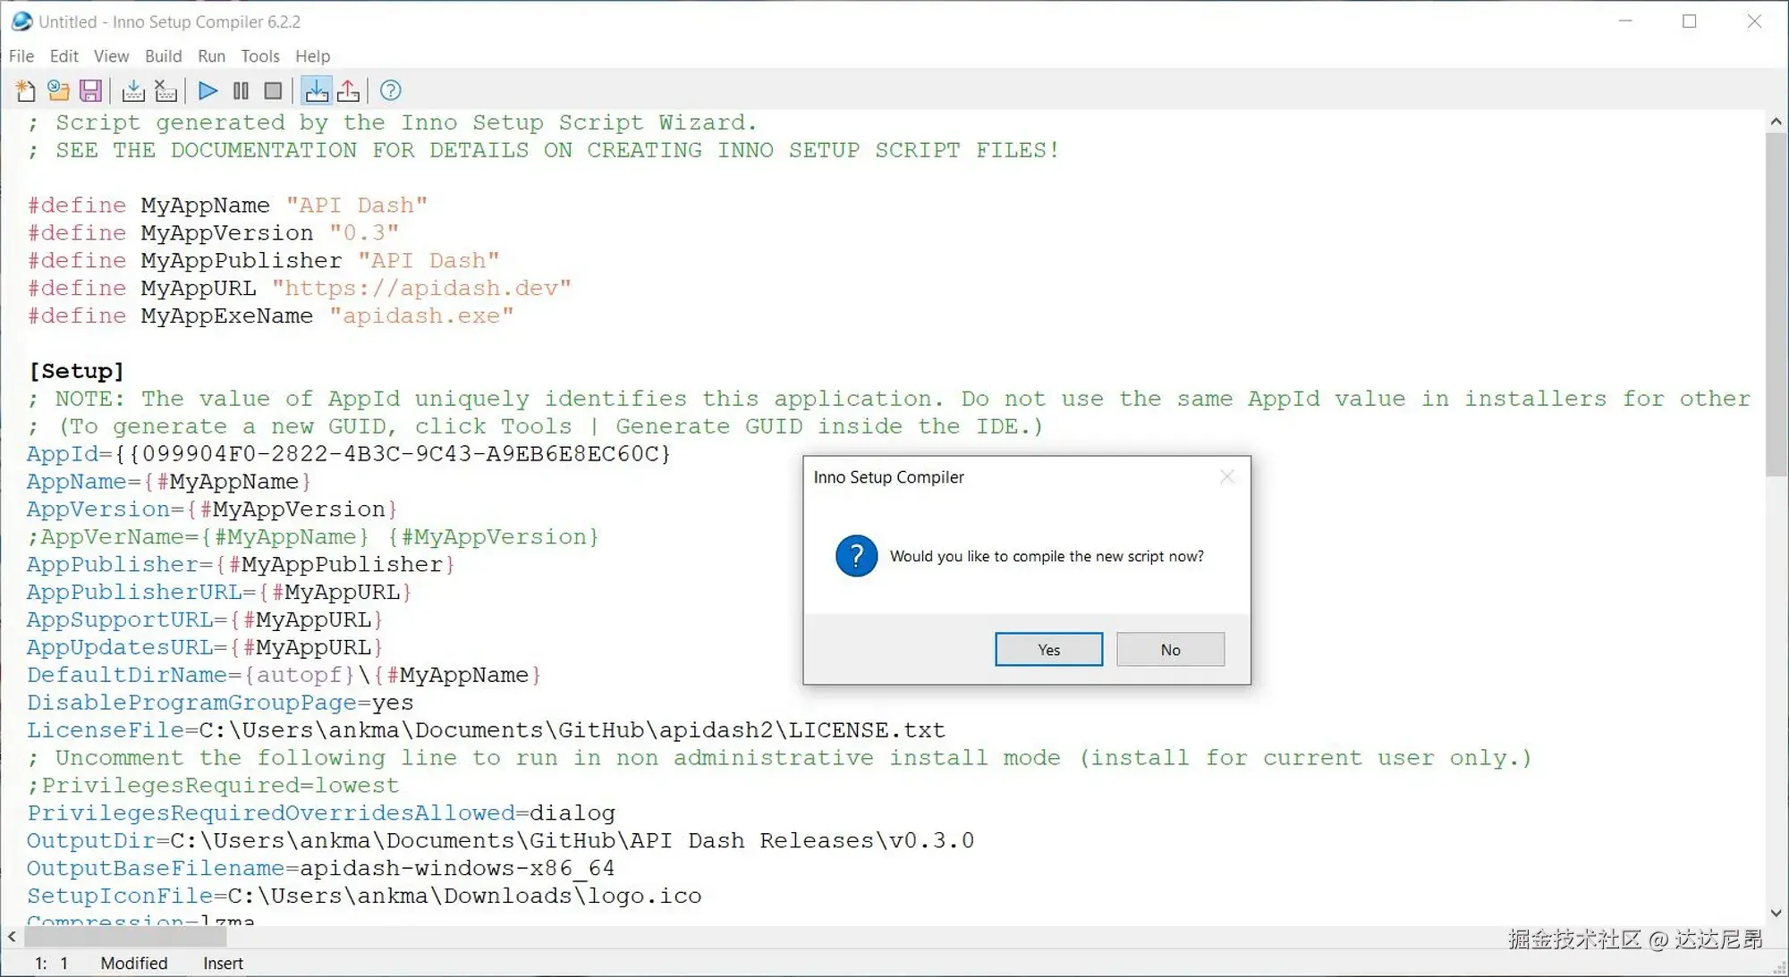1789x977 pixels.
Task: Click the Pause toolbar icon
Action: coord(241,90)
